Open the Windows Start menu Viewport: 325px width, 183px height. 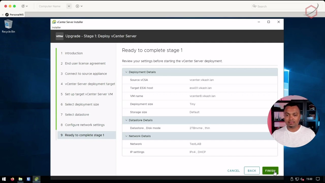point(4,179)
